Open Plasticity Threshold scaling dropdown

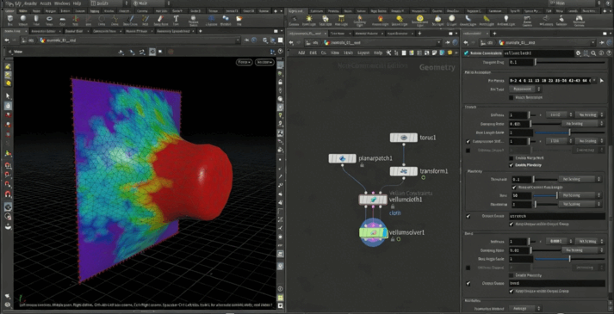[580, 179]
